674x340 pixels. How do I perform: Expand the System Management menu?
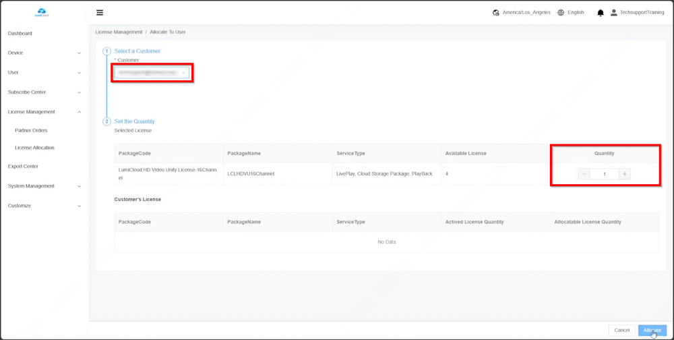coord(44,186)
